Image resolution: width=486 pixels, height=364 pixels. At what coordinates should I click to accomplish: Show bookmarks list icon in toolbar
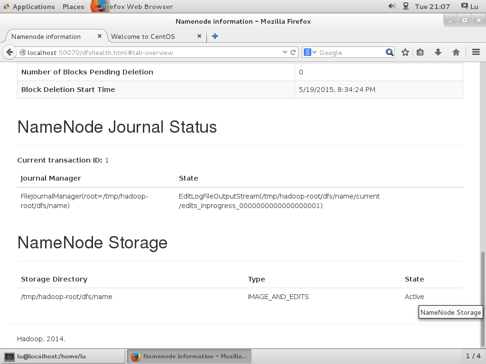(x=420, y=52)
